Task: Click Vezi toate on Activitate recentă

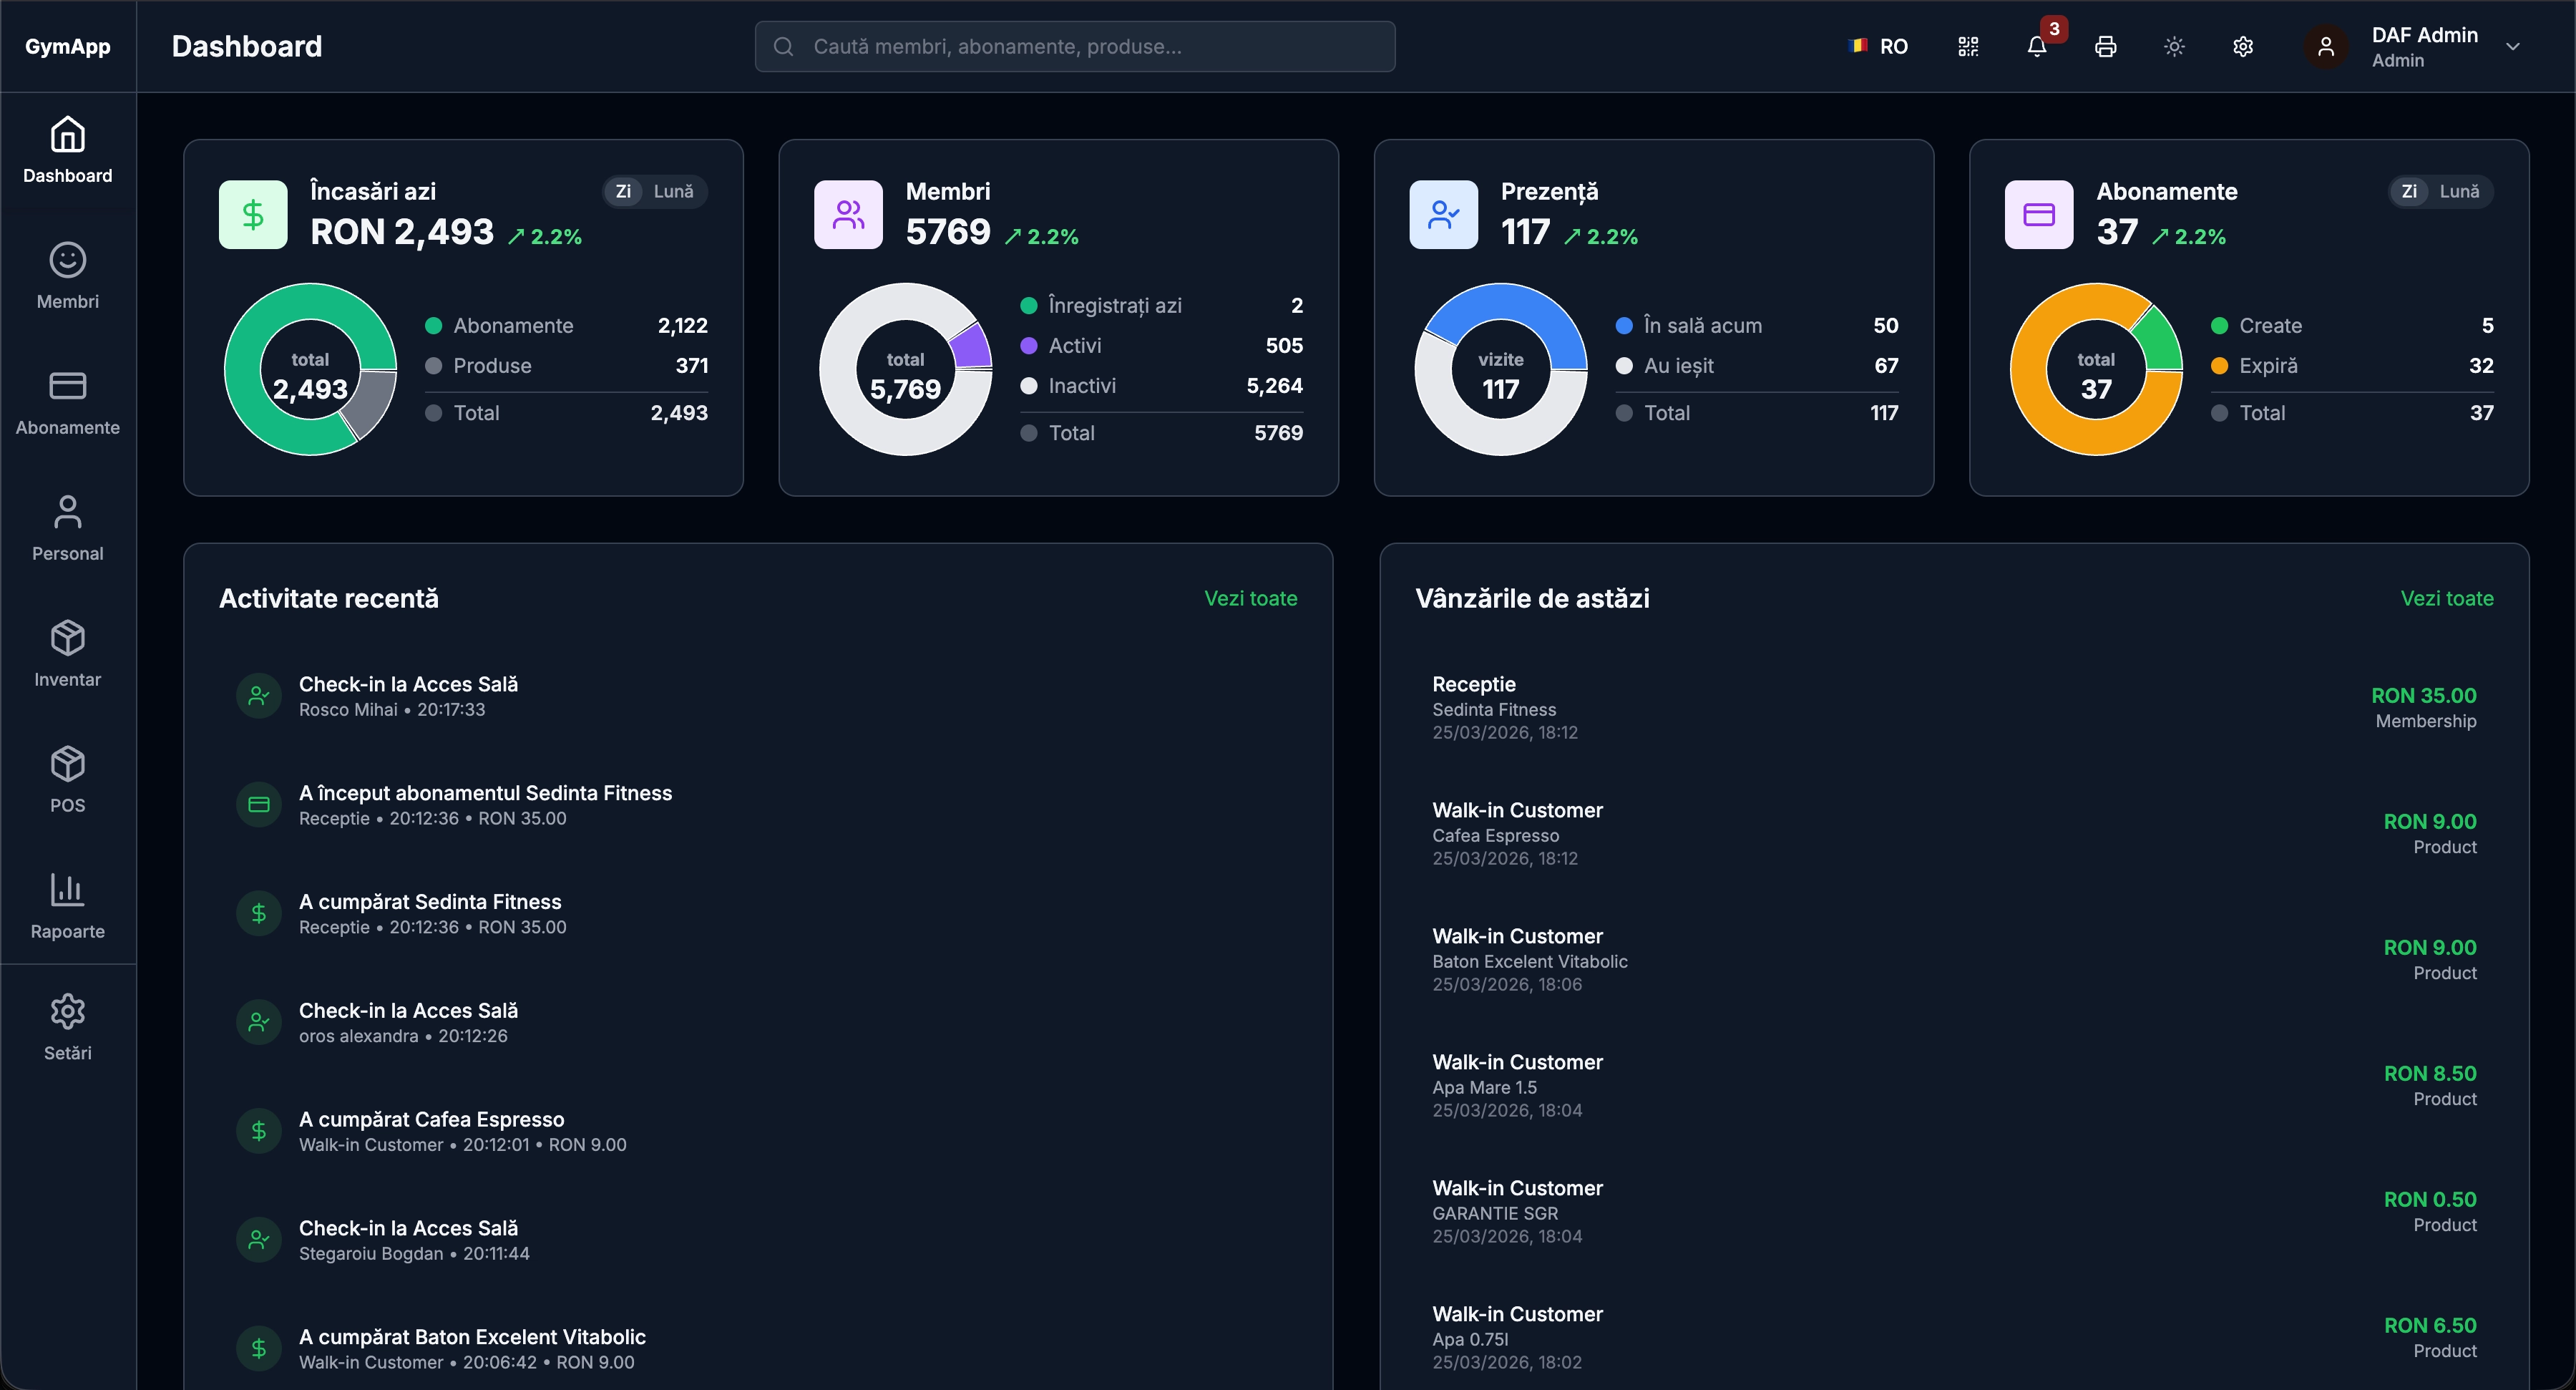Action: point(1251,598)
